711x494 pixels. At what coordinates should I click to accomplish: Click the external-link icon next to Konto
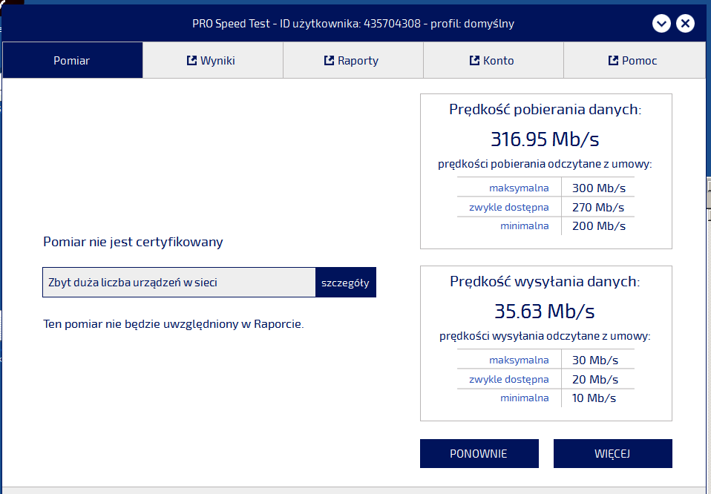[x=474, y=61]
